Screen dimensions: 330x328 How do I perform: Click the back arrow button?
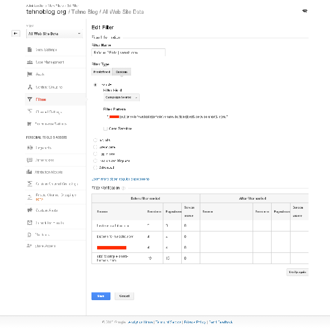tap(16, 33)
